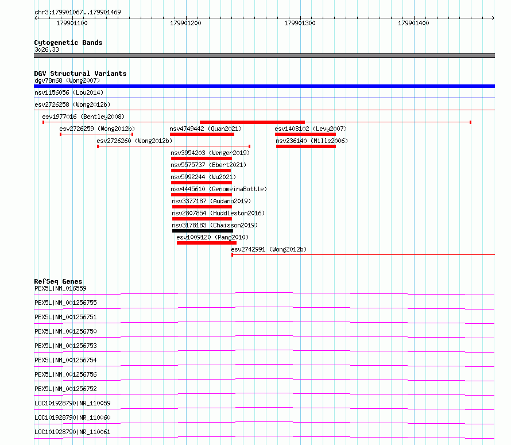This screenshot has width=511, height=445.
Task: Click the RefSeq Genes track title
Action: 59,281
